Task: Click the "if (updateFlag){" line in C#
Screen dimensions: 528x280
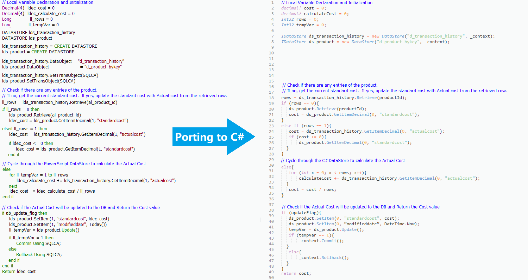Action: point(301,213)
